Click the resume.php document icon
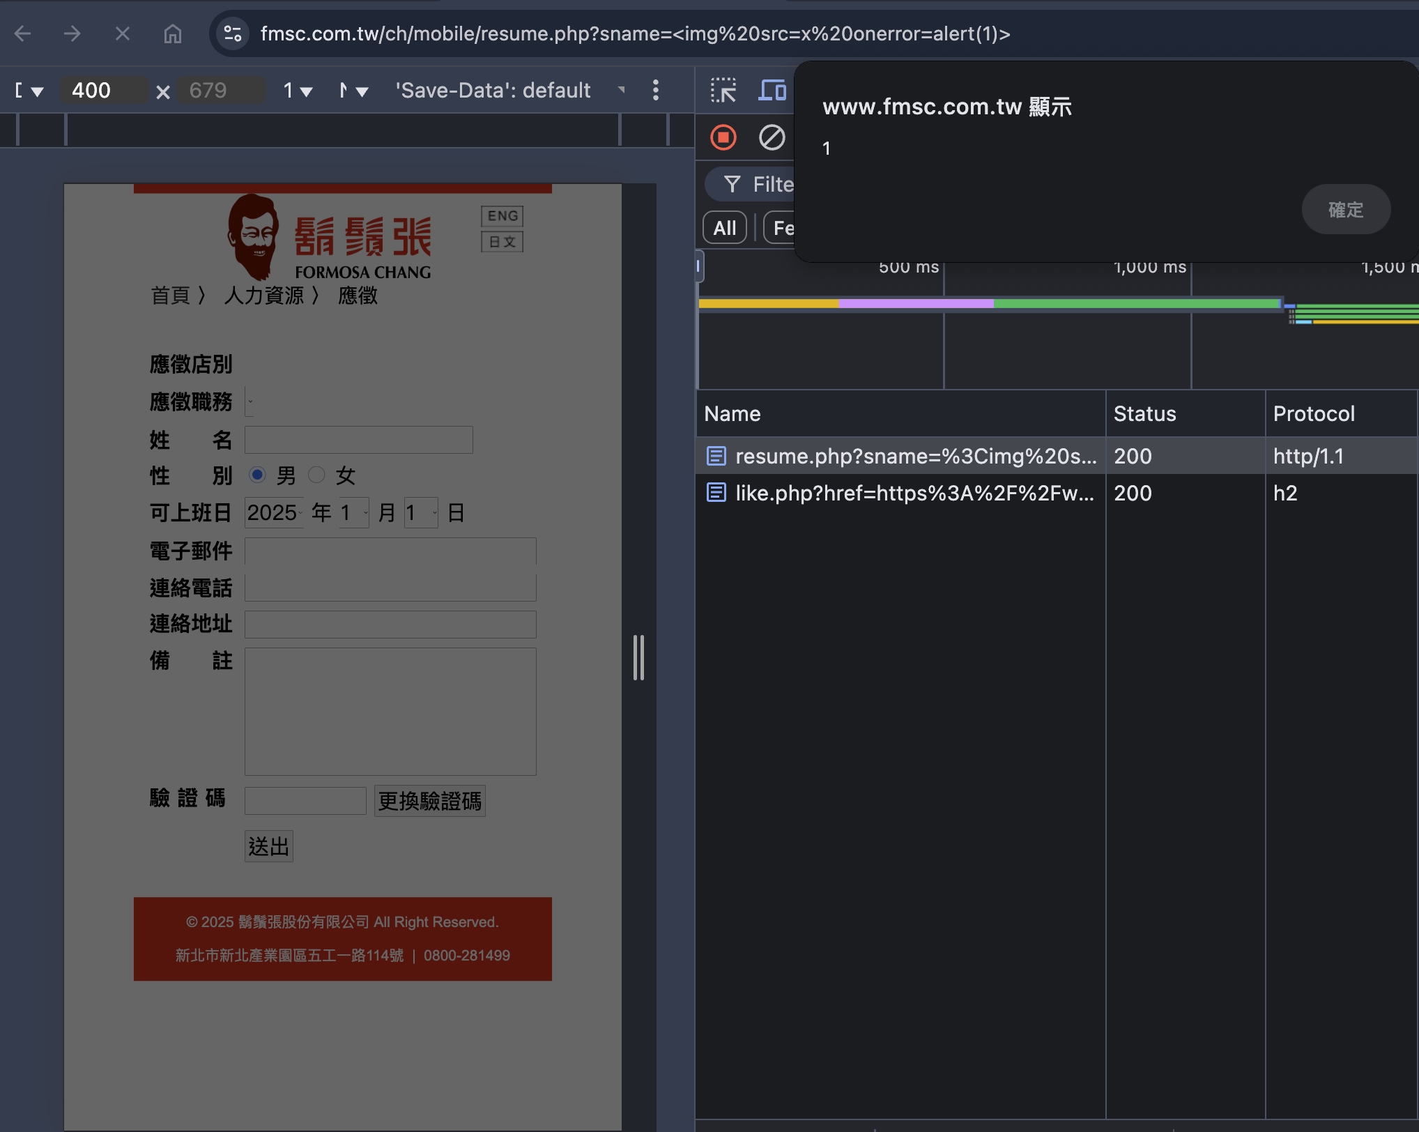Image resolution: width=1419 pixels, height=1132 pixels. (x=716, y=456)
